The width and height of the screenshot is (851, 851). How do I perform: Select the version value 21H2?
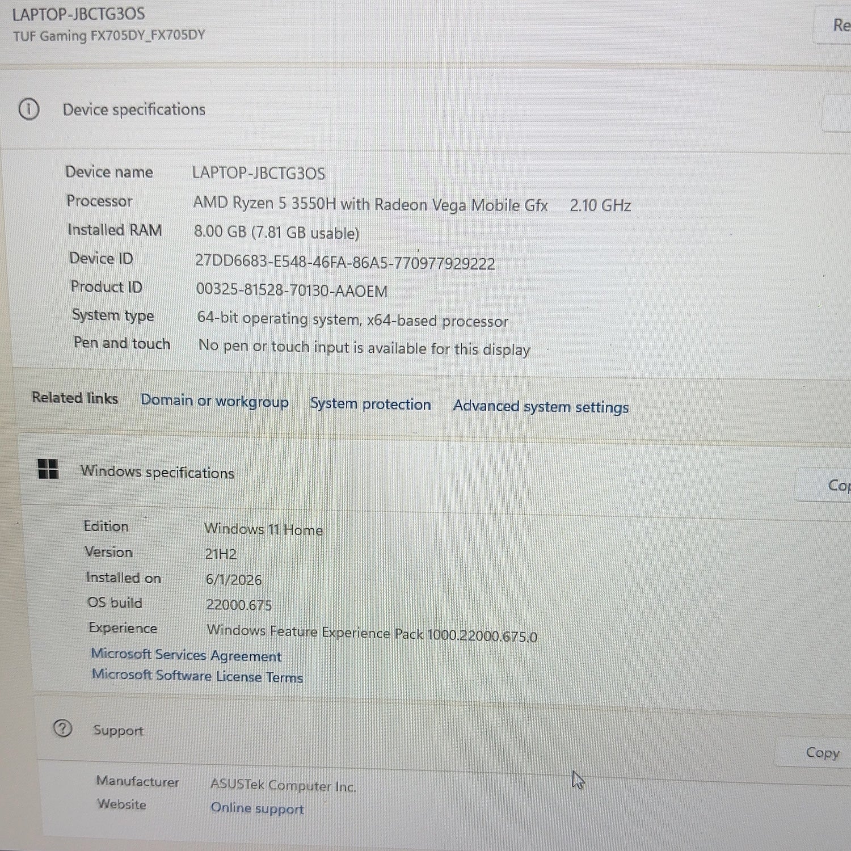point(221,554)
